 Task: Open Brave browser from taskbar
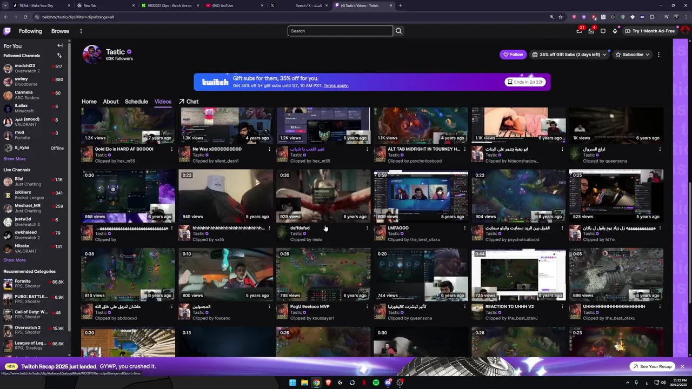(328, 383)
